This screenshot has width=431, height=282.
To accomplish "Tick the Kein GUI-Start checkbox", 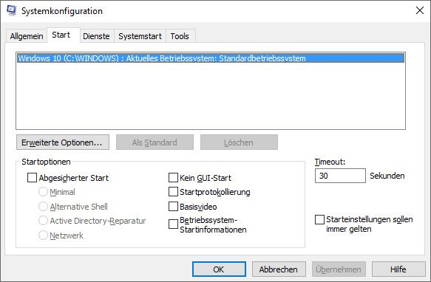I will pyautogui.click(x=173, y=178).
